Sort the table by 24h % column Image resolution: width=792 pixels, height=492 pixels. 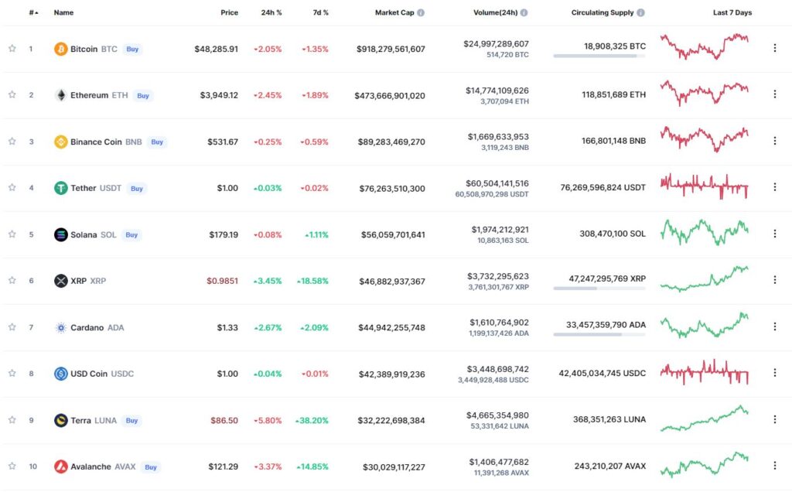[271, 12]
